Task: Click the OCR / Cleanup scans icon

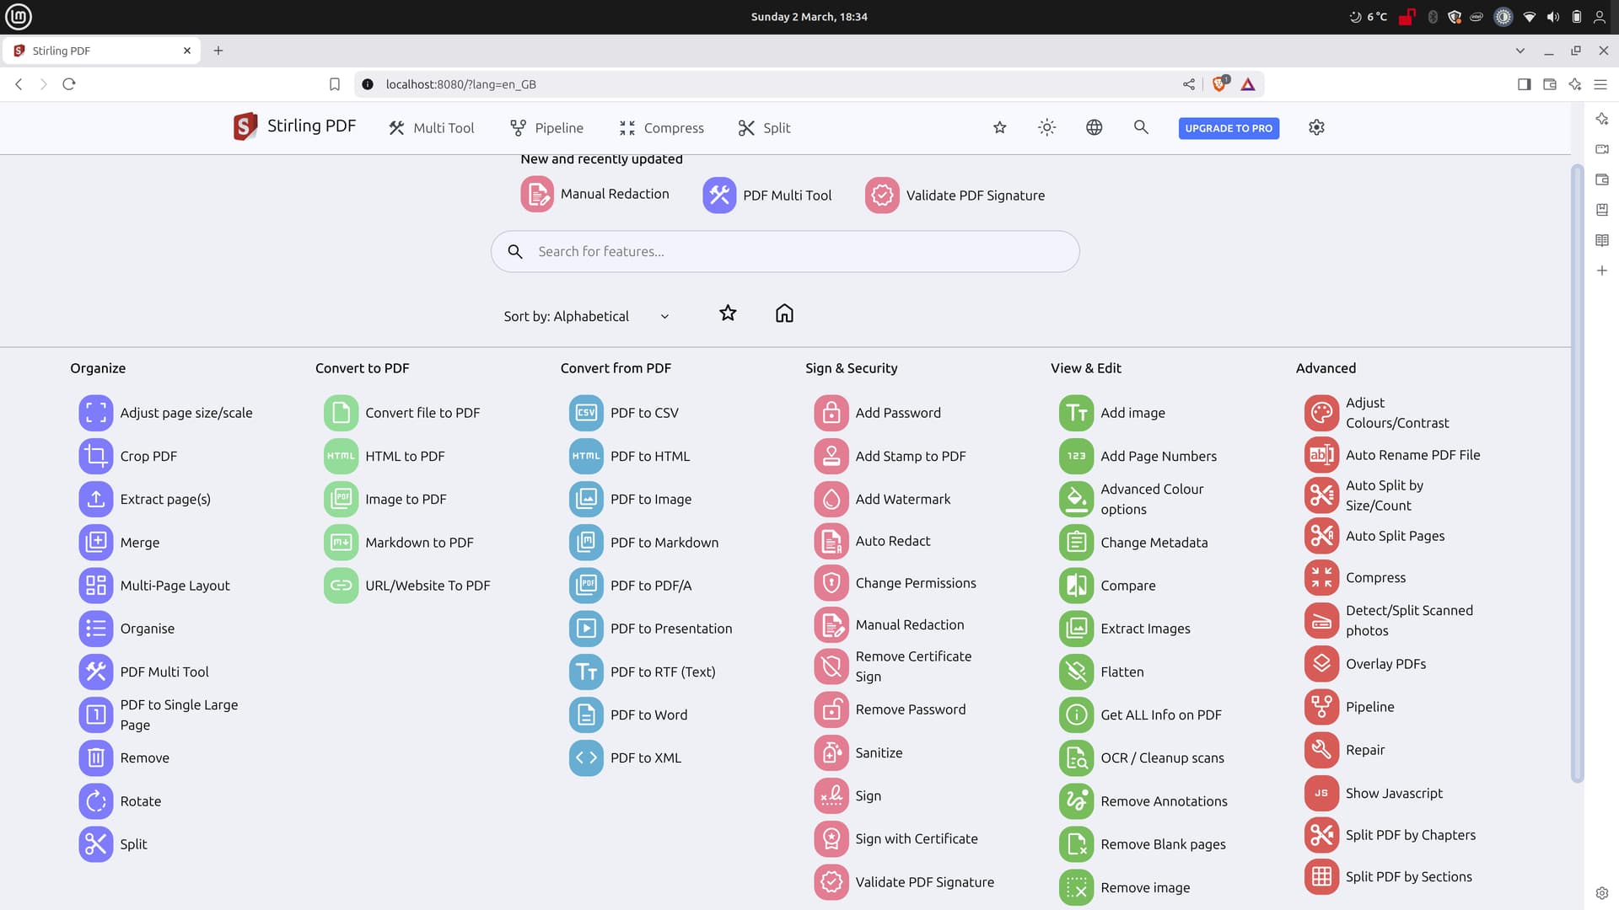Action: click(x=1077, y=758)
